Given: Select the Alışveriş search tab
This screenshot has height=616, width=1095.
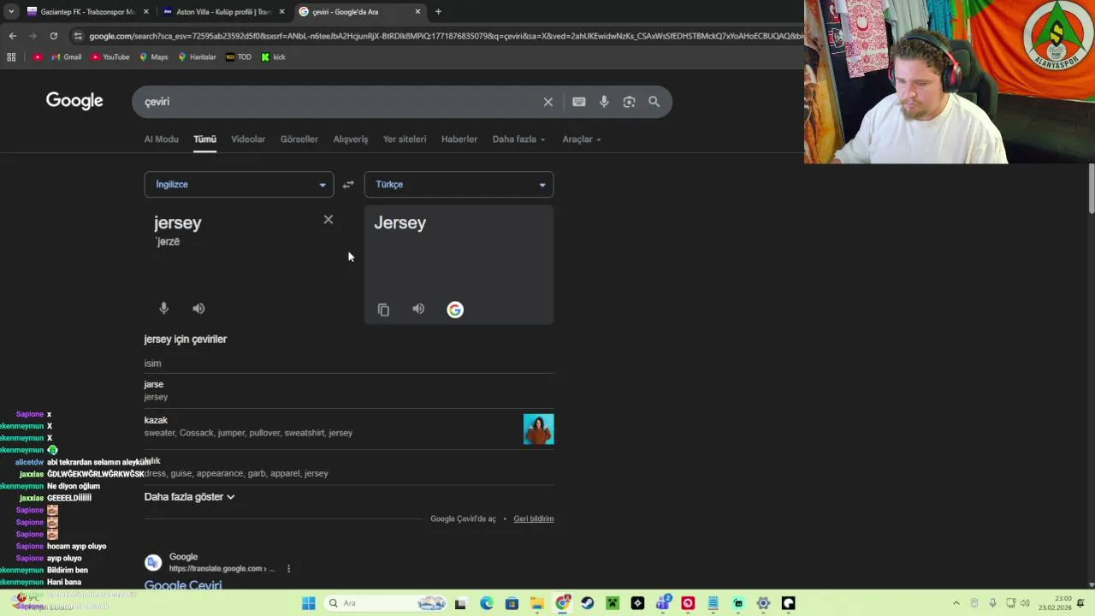Looking at the screenshot, I should click(351, 139).
